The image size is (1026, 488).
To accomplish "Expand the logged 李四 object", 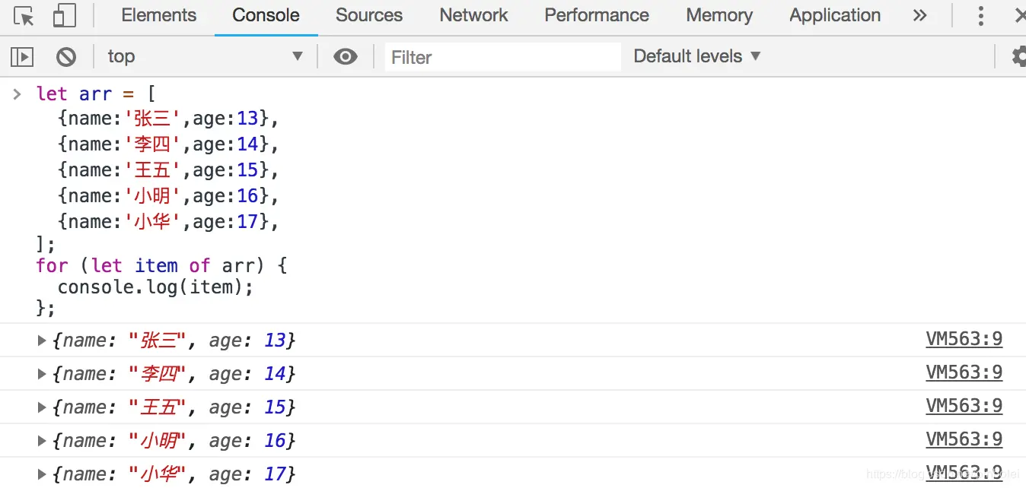I will pos(42,374).
